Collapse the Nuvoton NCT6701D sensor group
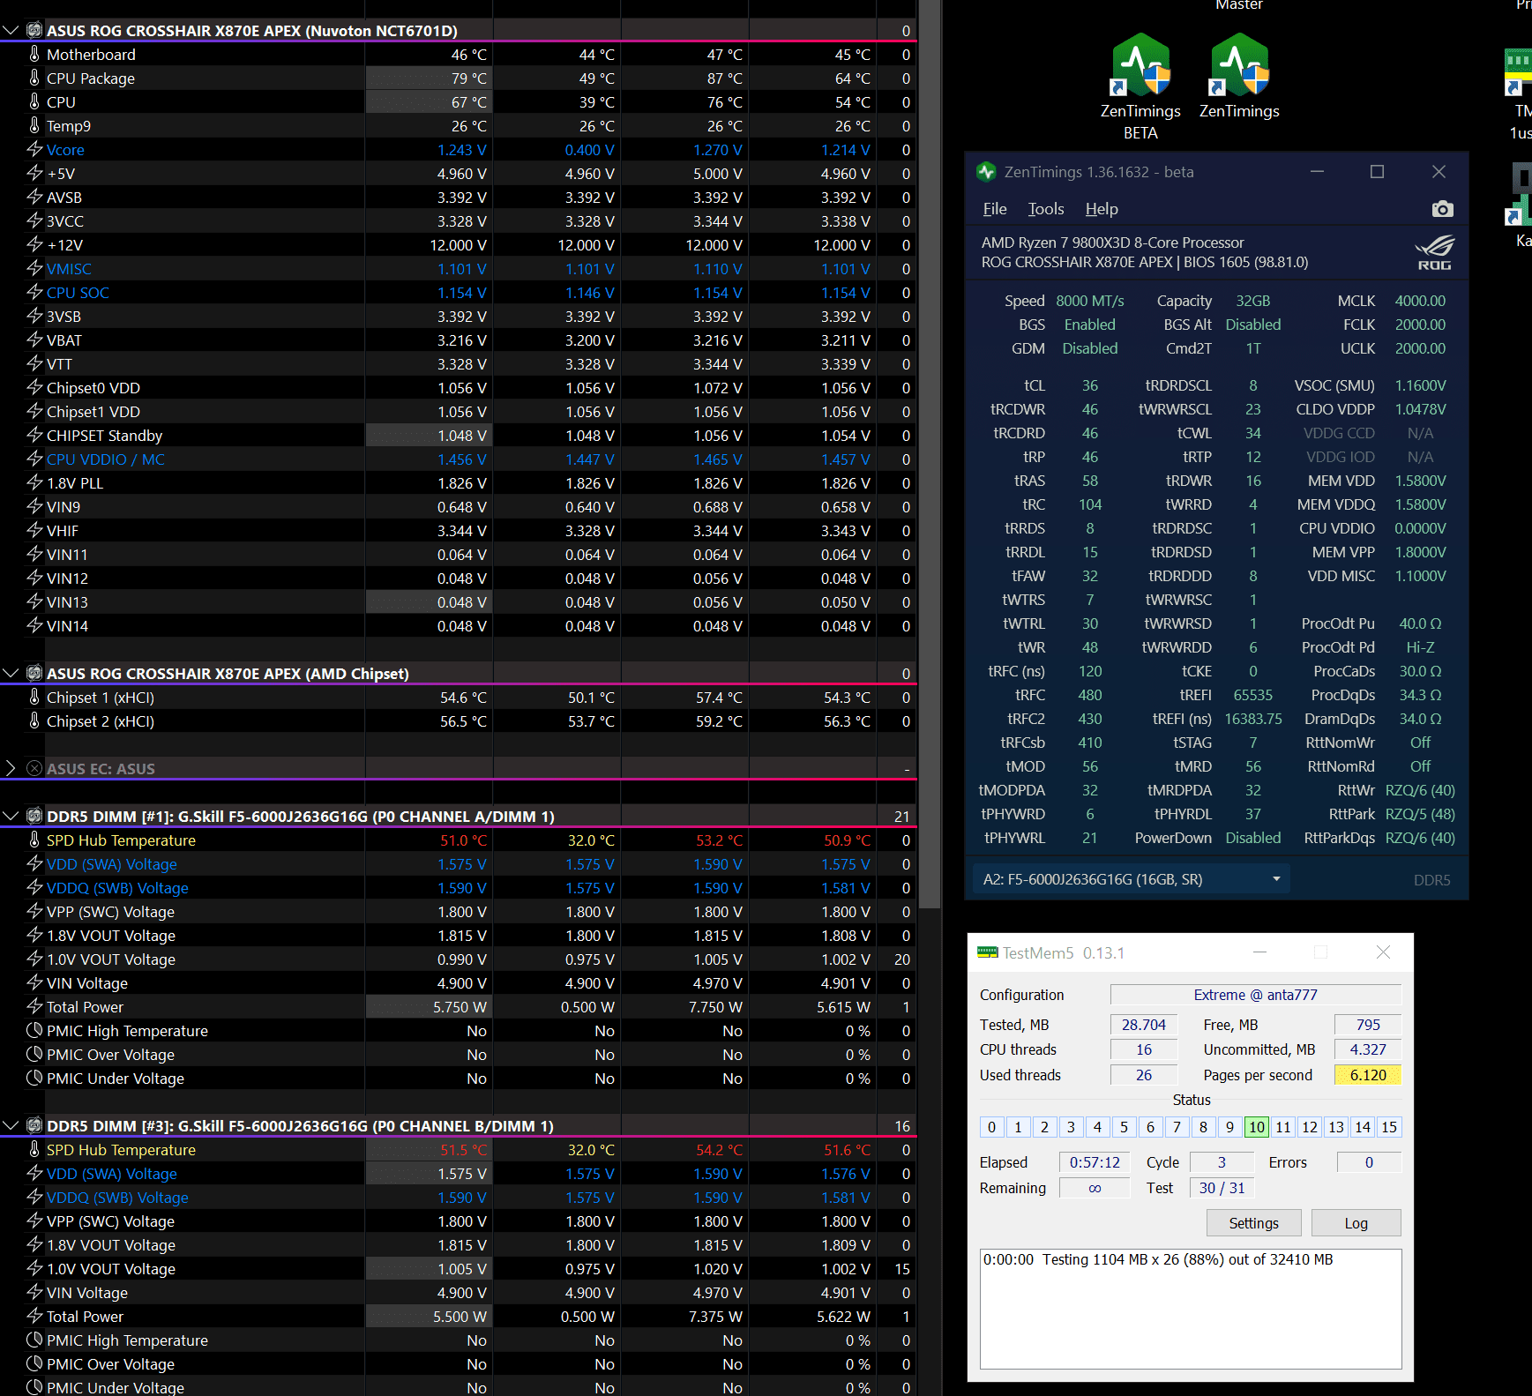This screenshot has height=1396, width=1532. [11, 30]
